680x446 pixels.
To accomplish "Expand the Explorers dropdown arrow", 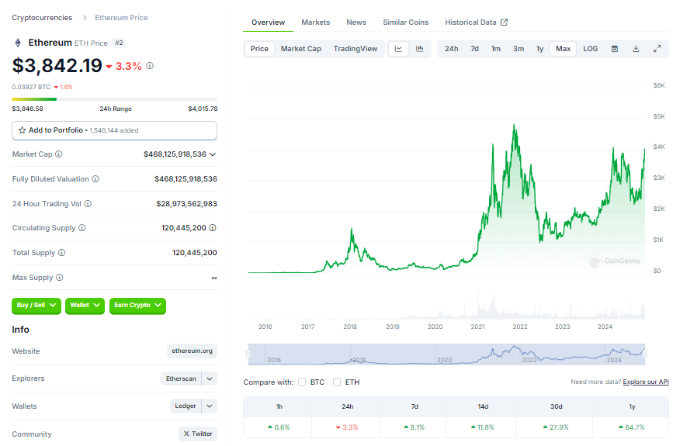I will [x=210, y=379].
